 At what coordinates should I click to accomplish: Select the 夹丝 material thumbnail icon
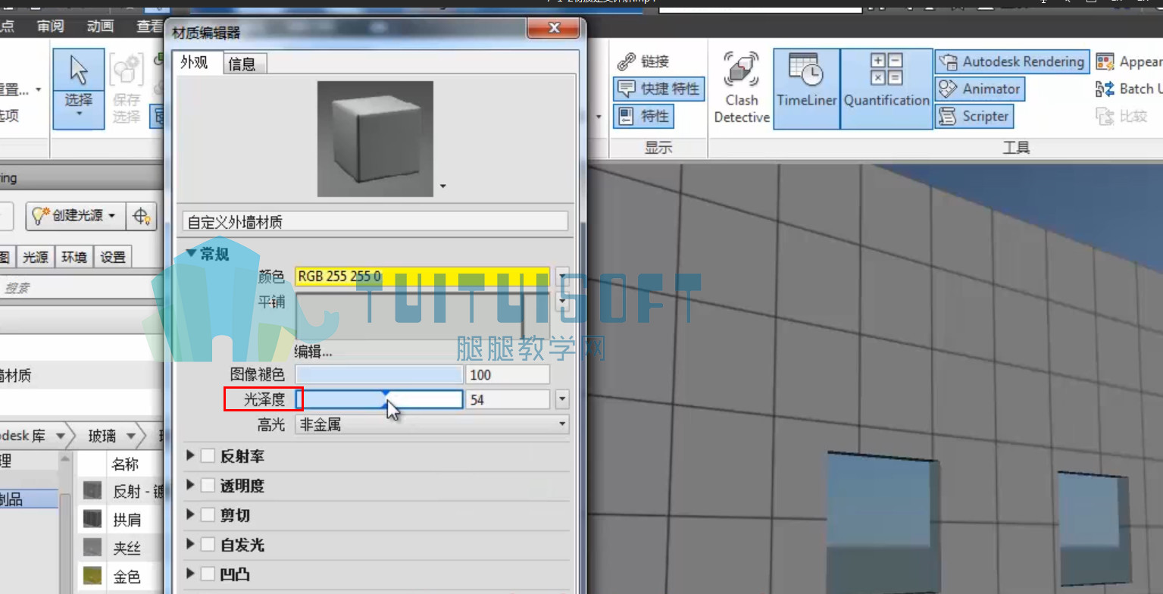[92, 548]
